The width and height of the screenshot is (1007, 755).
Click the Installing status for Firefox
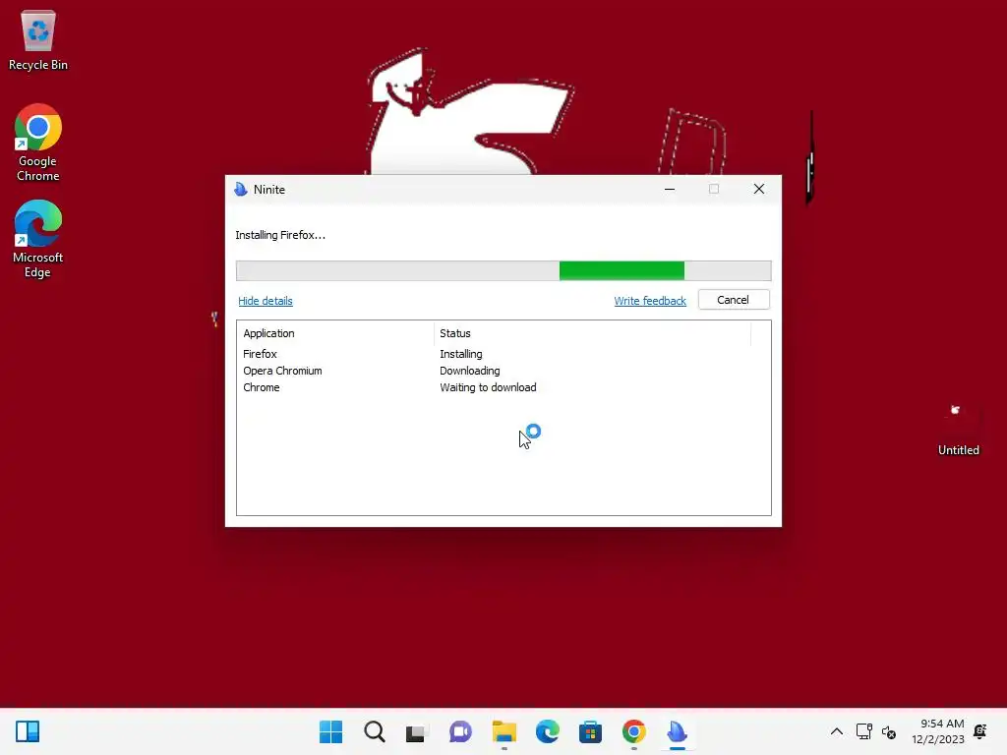[x=461, y=354]
